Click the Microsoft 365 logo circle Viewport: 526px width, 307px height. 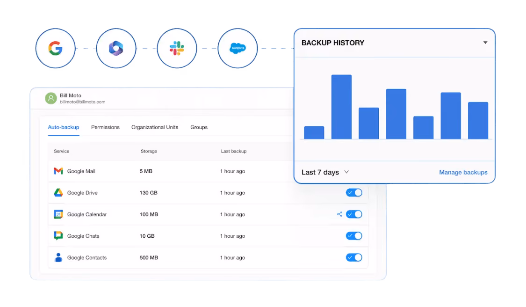coord(116,48)
